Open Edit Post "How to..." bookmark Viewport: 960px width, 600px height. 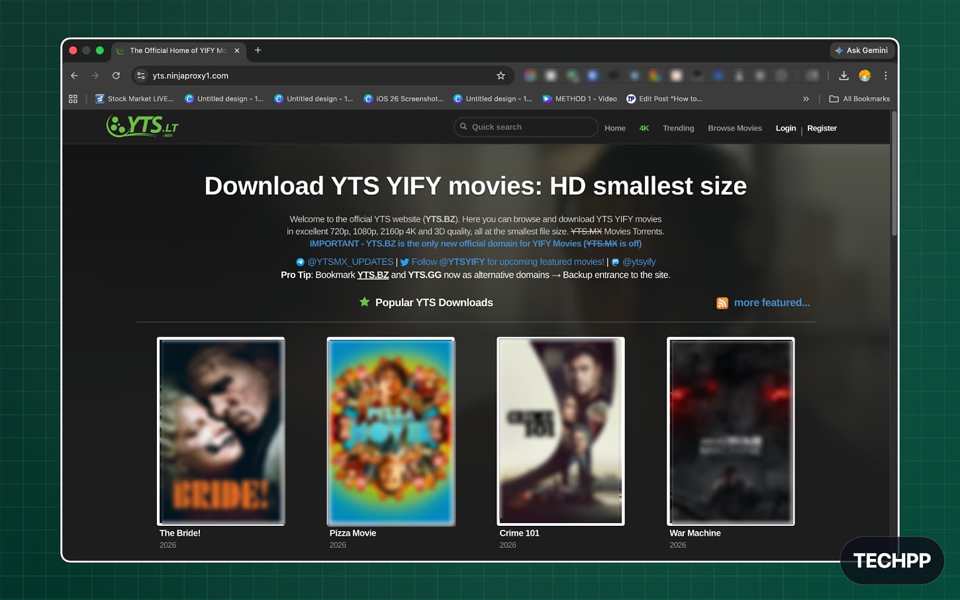664,99
